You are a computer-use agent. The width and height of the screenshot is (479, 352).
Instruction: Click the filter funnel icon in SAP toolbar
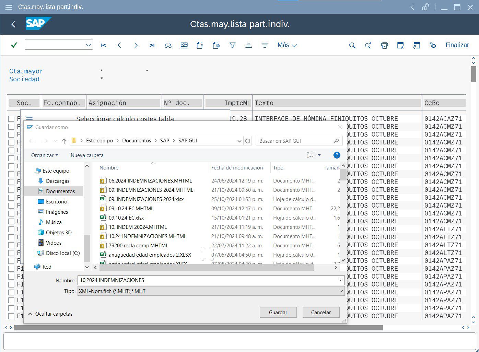pos(233,45)
